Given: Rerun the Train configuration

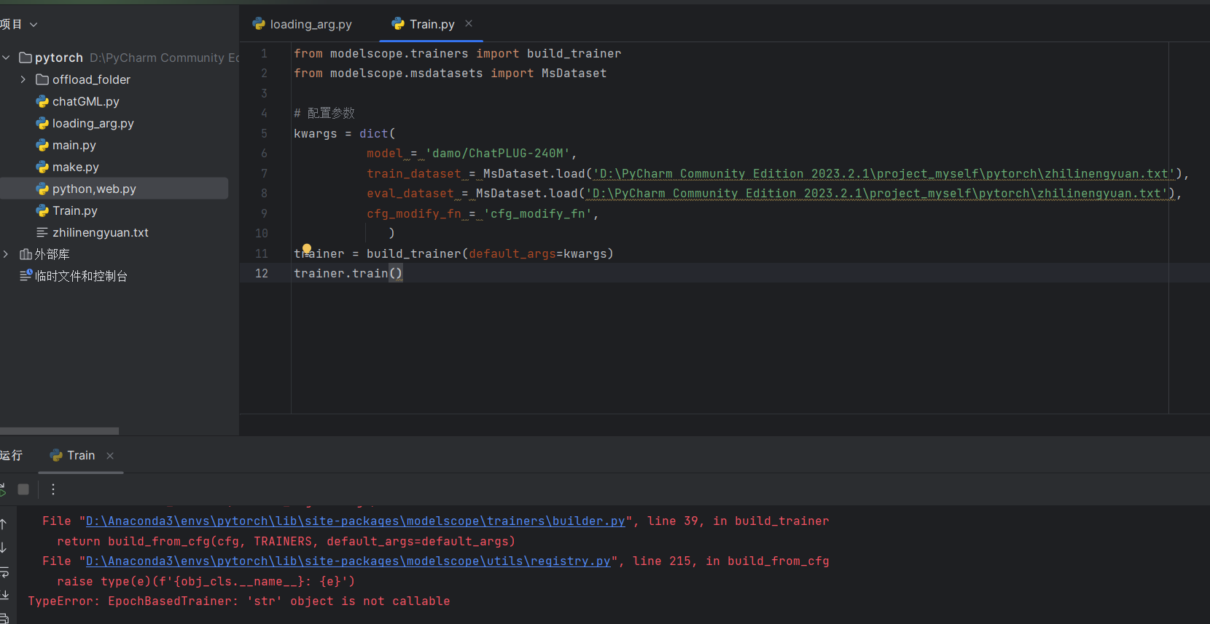Looking at the screenshot, I should pos(2,489).
